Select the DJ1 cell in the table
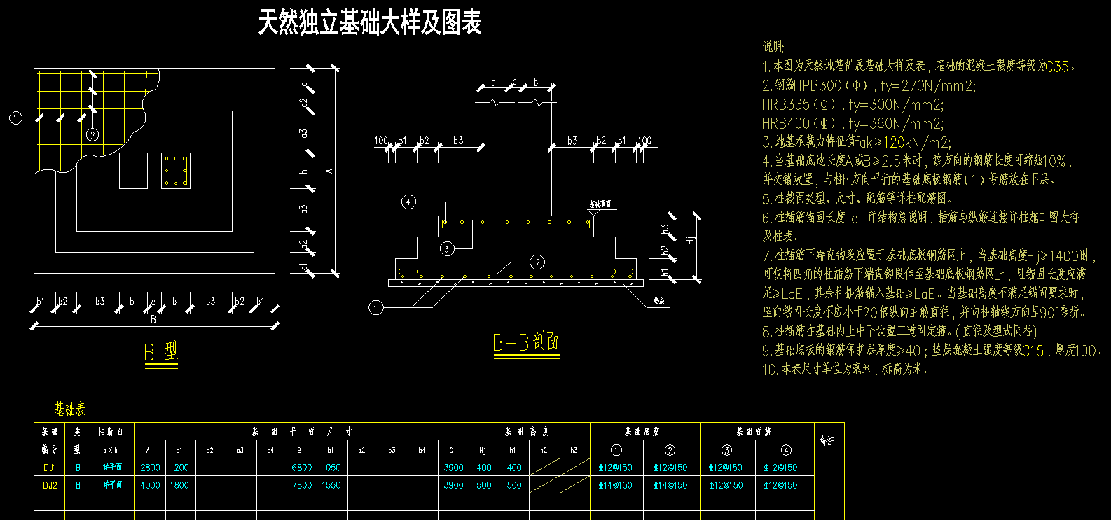The image size is (1111, 520). (x=50, y=468)
